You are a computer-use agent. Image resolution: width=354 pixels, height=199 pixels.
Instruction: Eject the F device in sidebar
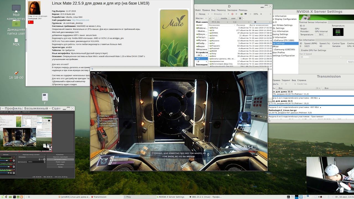click(206, 62)
